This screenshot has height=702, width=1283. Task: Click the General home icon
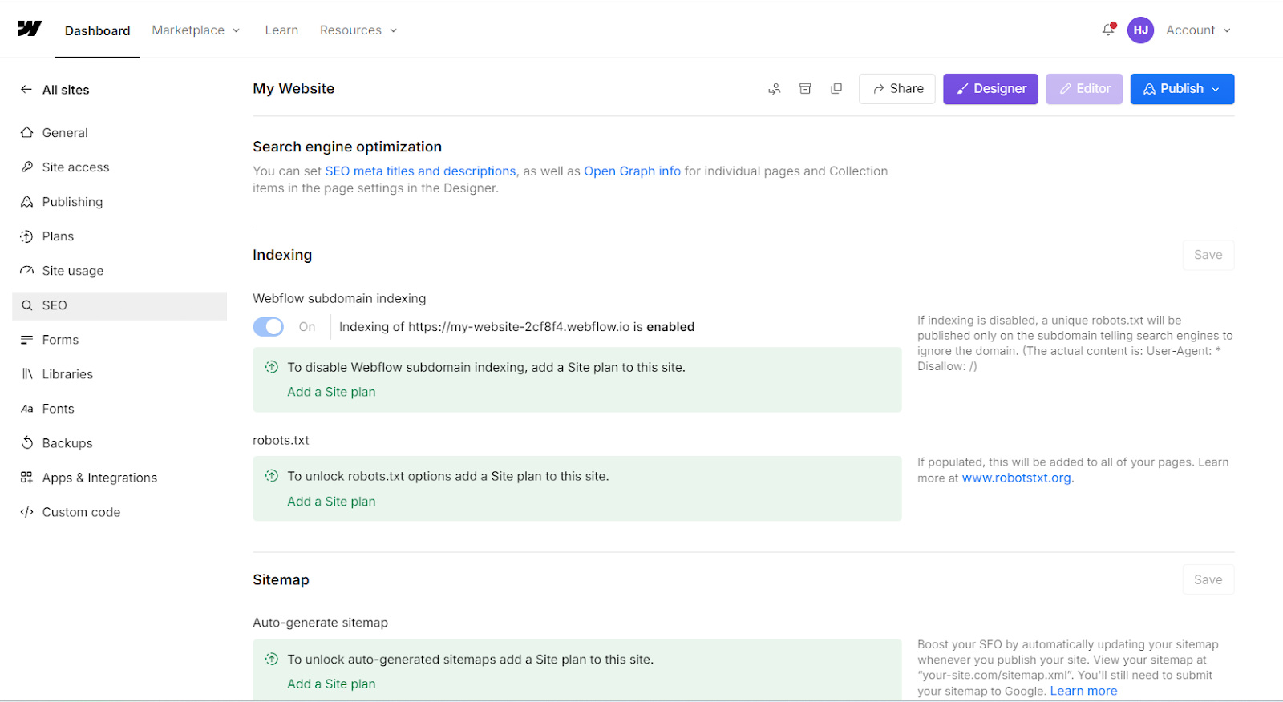(27, 132)
